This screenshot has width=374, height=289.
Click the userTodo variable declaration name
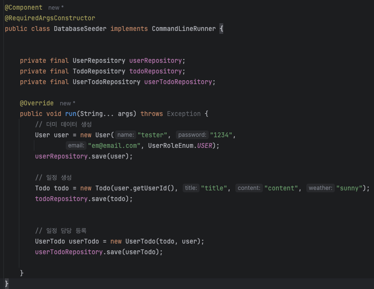84,241
